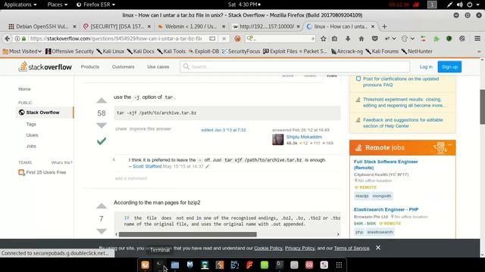Open the Pocket icon in the toolbar
The image size is (485, 272).
(374, 39)
